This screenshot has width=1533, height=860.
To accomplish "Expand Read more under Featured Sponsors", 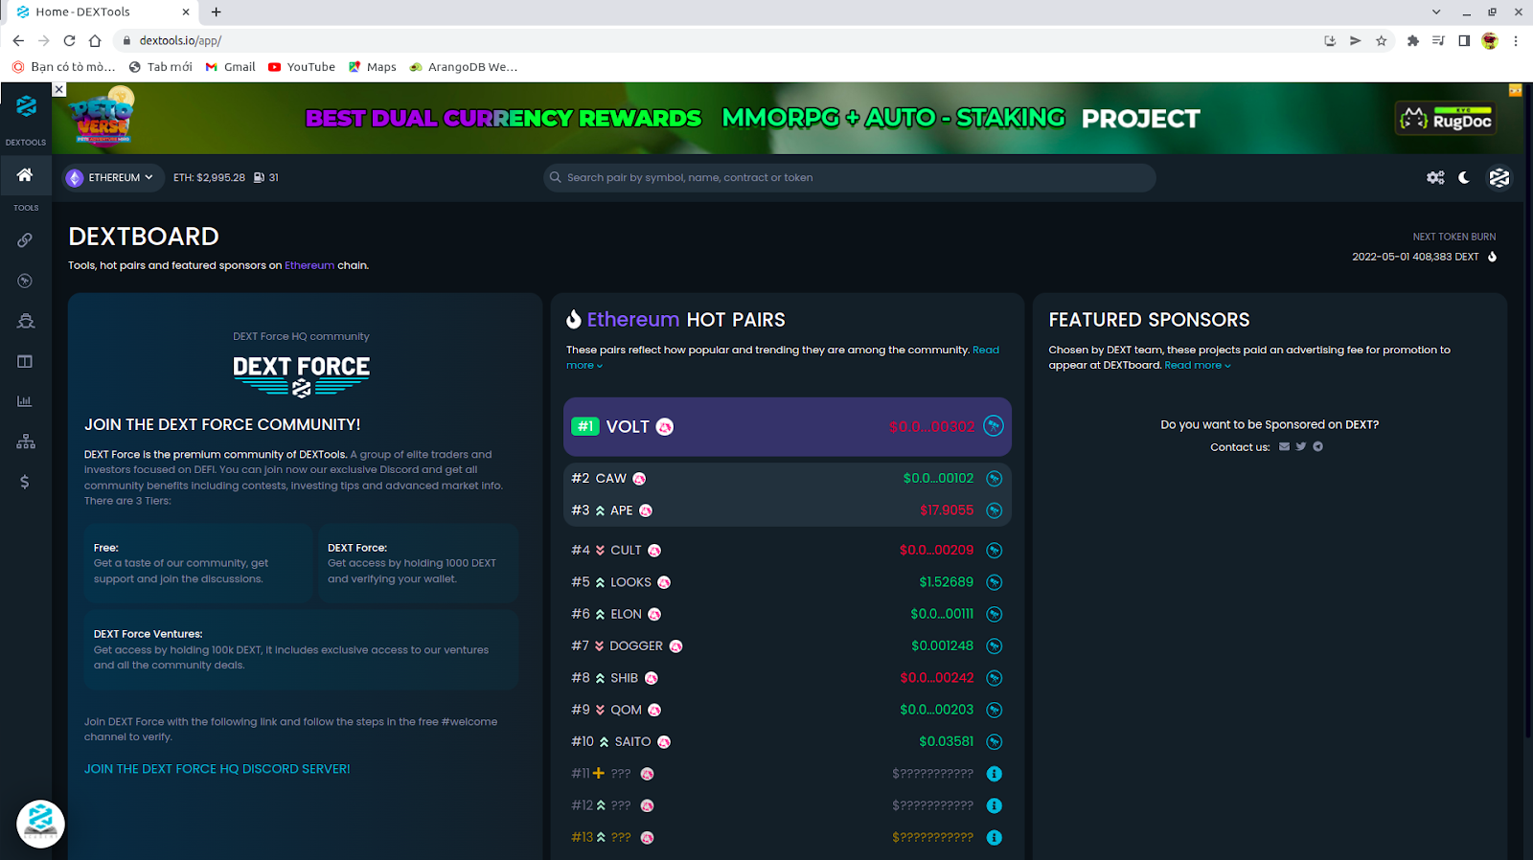I will [1198, 366].
